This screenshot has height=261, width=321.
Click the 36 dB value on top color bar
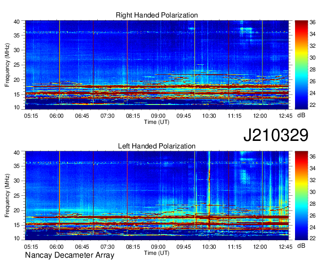tap(313, 22)
